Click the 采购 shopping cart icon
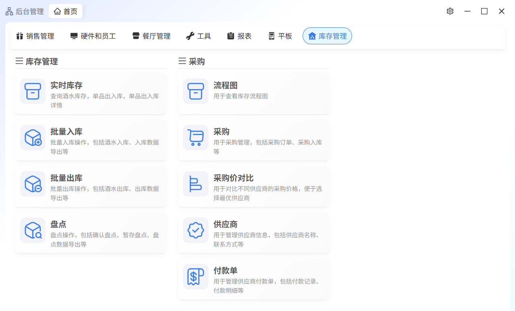Viewport: 515px width, 311px height. pyautogui.click(x=196, y=137)
